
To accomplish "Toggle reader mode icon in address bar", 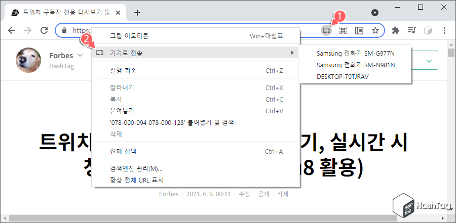I will (359, 30).
